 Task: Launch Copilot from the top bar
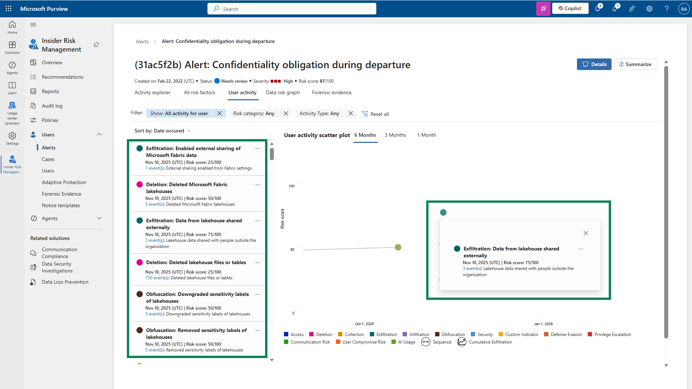[570, 8]
